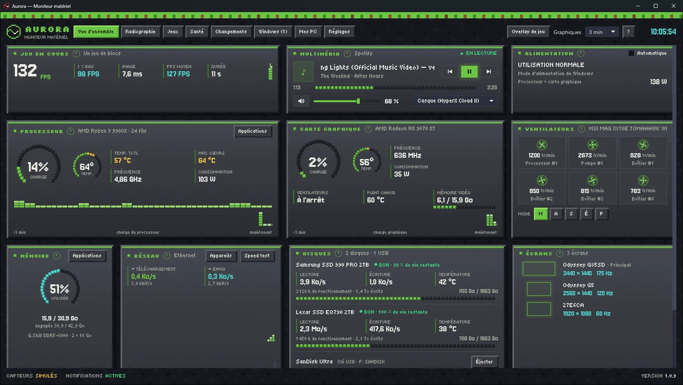Expand the Casque (HyperX Cloud II) output dropdown
Image resolution: width=683 pixels, height=385 pixels.
(455, 101)
